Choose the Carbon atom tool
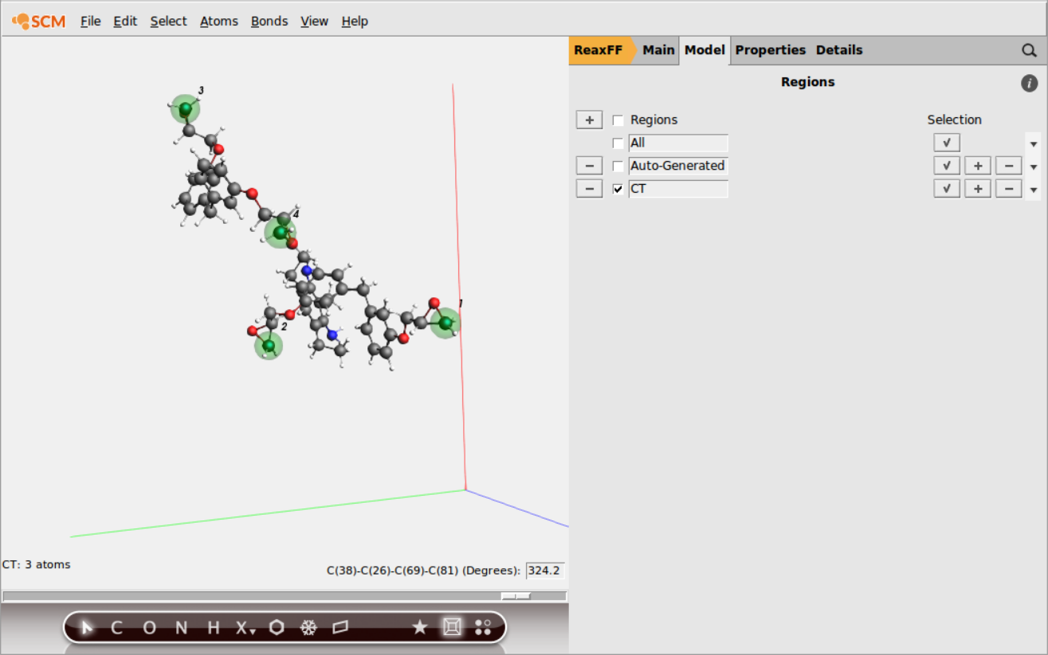Screen dimensions: 1048x655 (116, 628)
